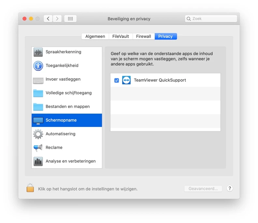Click the keyboard icon for Invoer vastleggen
This screenshot has width=258, height=223.
coord(38,80)
